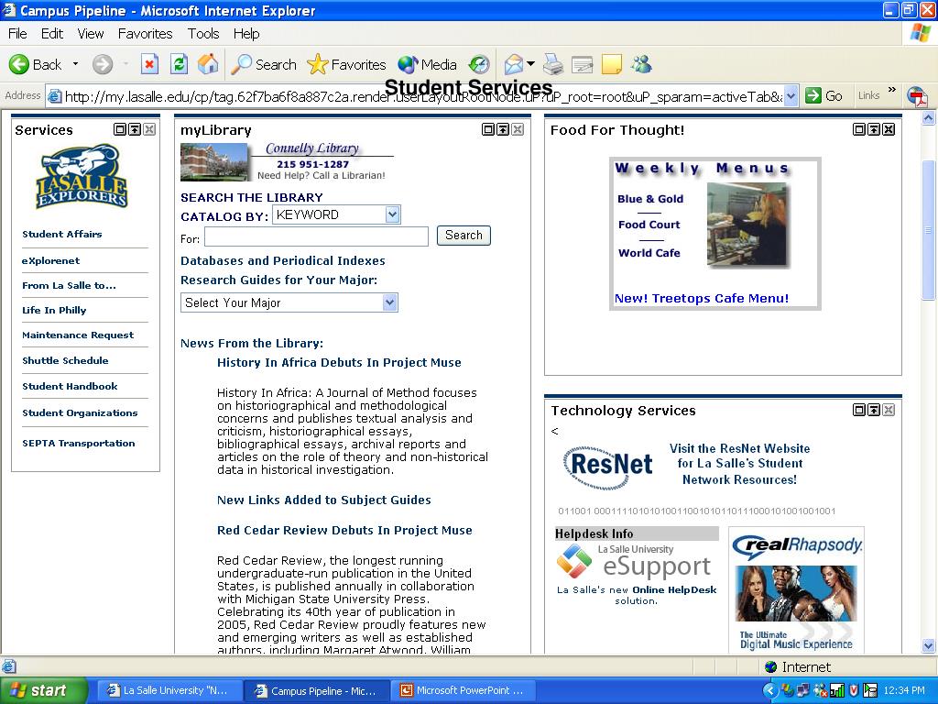Image resolution: width=938 pixels, height=704 pixels.
Task: Remove the Food For Thought panel icon
Action: [889, 129]
